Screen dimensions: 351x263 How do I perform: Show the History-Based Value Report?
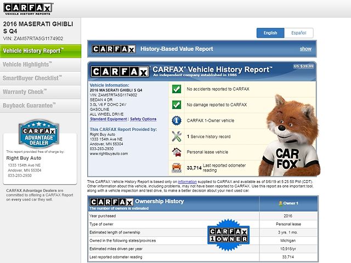tap(305, 49)
